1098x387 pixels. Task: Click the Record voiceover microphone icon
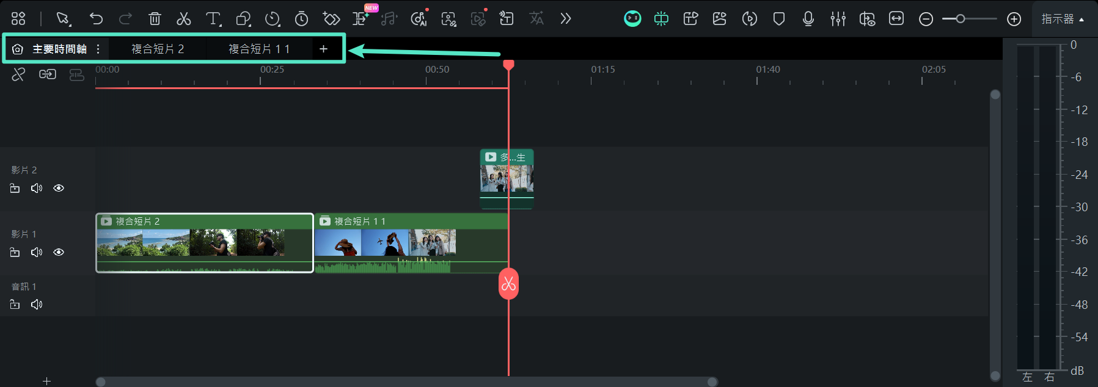pos(808,19)
